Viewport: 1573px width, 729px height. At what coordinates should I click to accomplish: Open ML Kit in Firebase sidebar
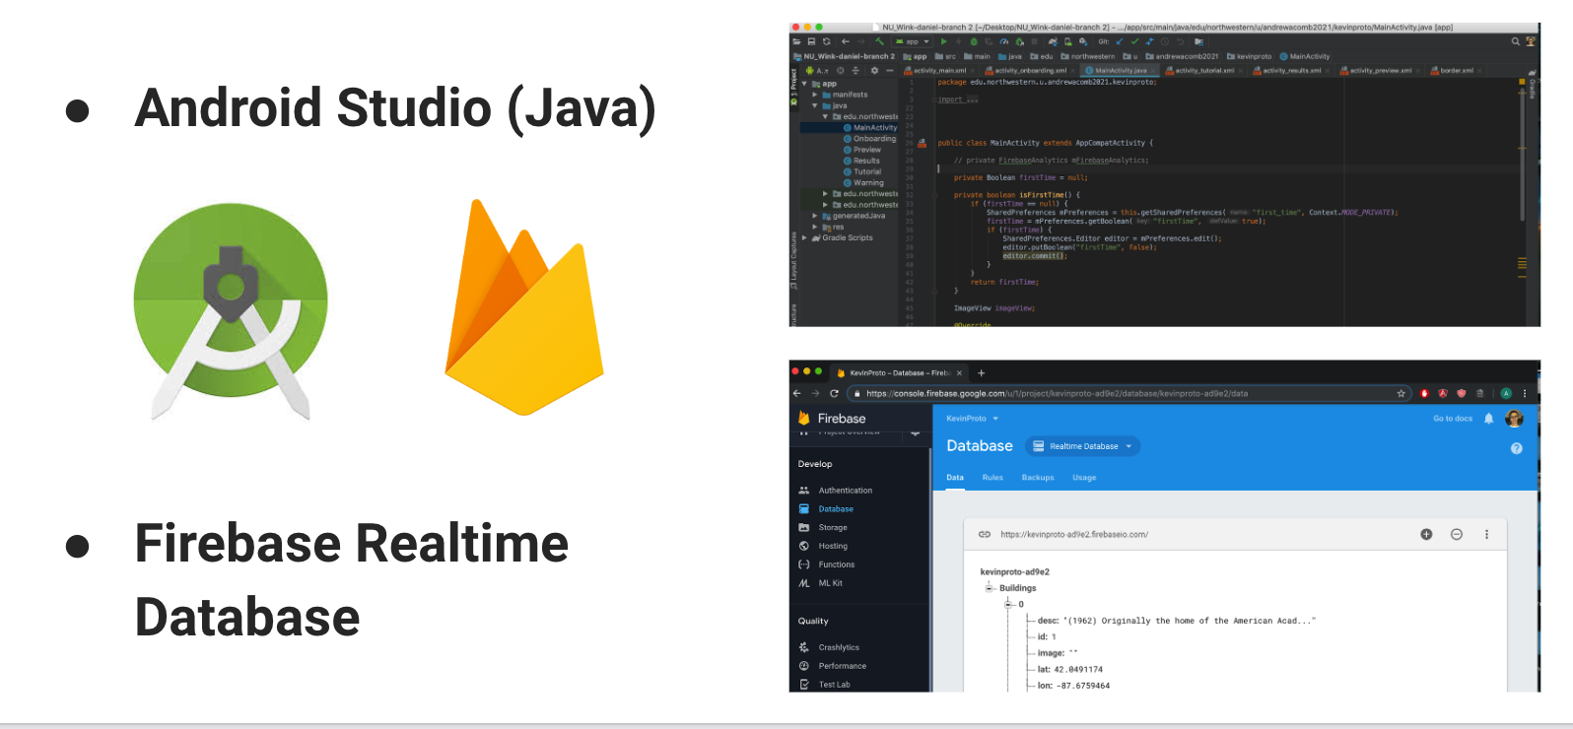point(830,583)
